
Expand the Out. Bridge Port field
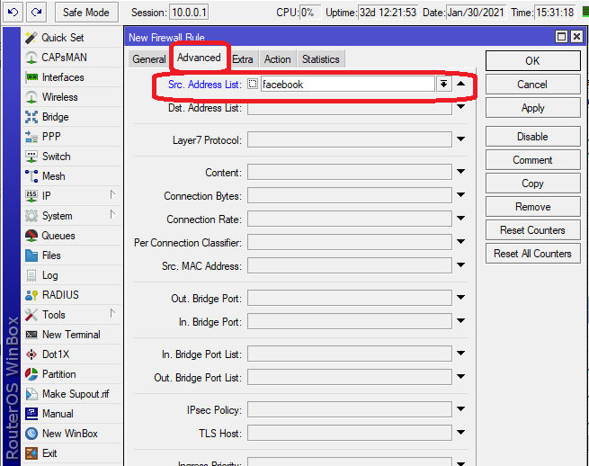point(461,298)
